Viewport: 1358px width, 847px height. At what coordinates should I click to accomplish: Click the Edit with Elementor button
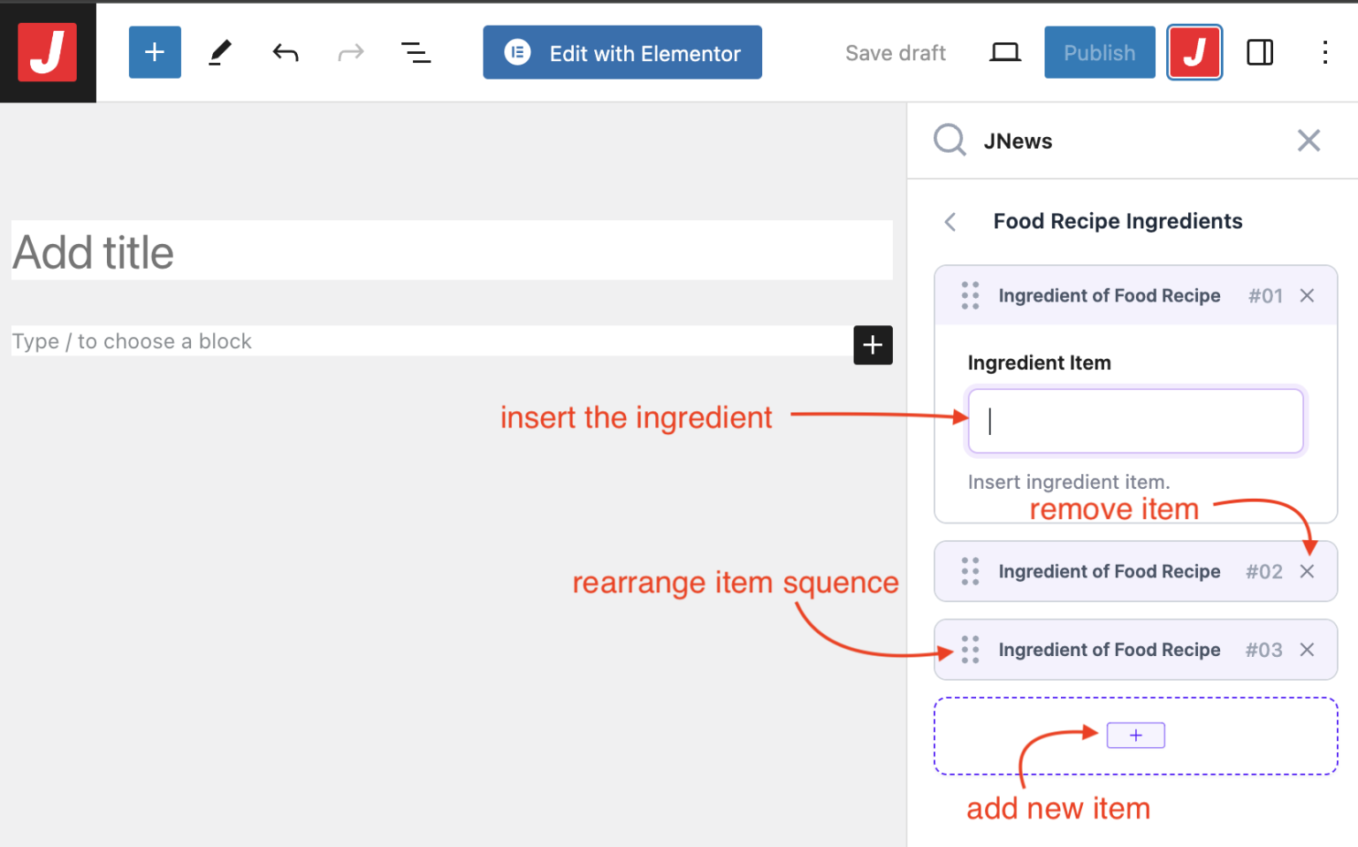click(622, 52)
